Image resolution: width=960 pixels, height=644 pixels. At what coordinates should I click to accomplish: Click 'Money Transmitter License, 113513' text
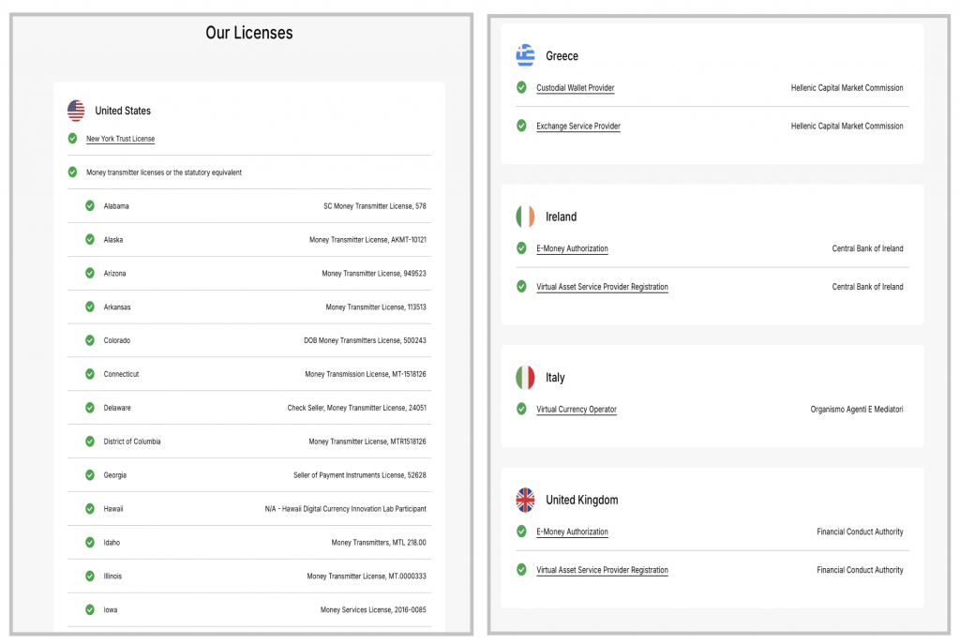(376, 307)
